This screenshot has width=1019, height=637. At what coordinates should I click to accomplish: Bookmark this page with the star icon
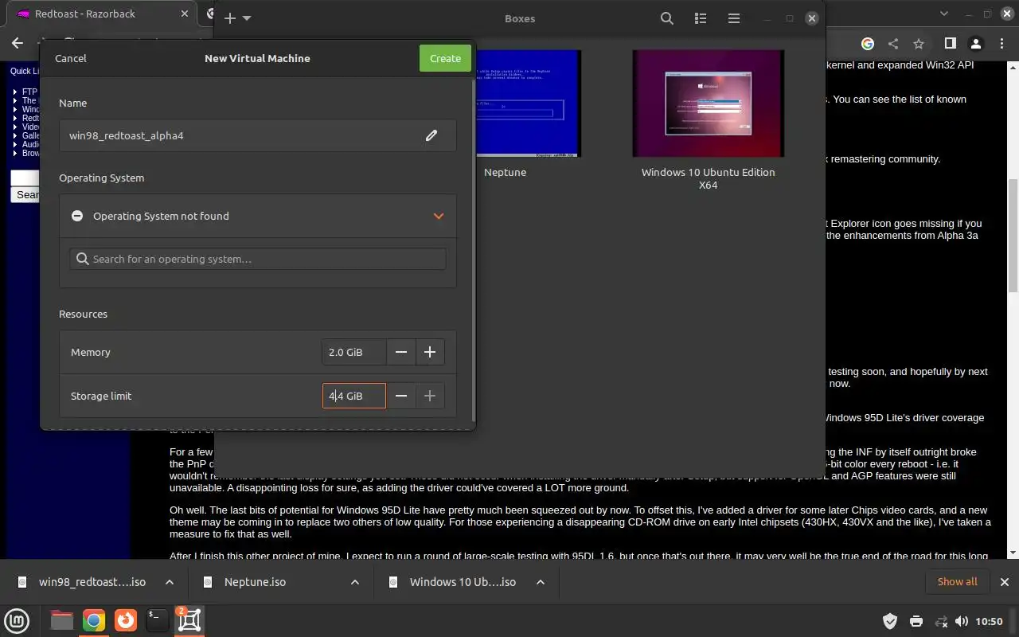tap(919, 44)
